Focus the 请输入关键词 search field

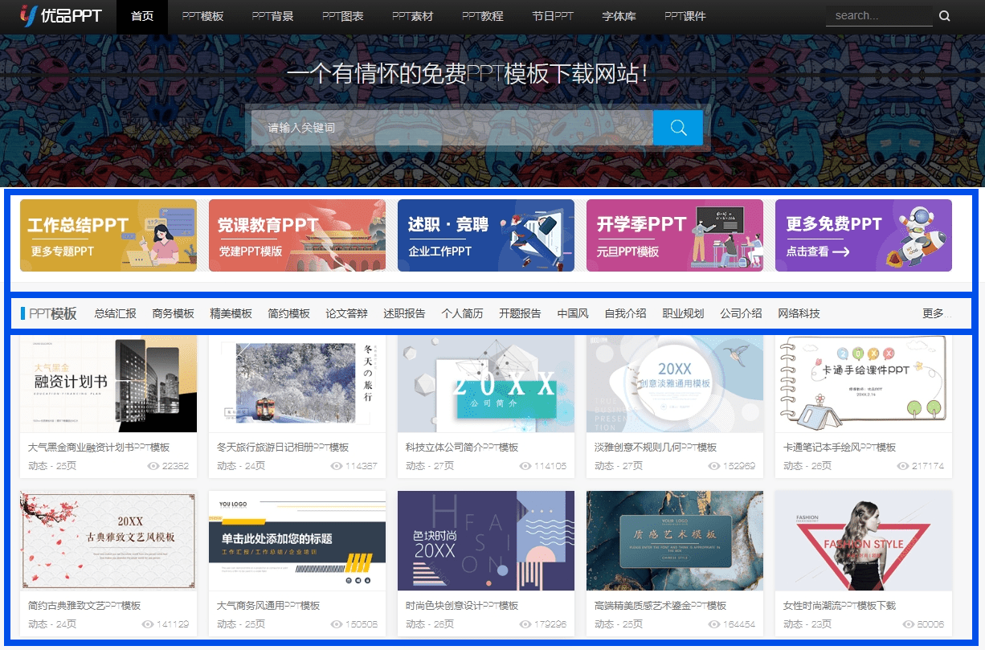pos(452,128)
